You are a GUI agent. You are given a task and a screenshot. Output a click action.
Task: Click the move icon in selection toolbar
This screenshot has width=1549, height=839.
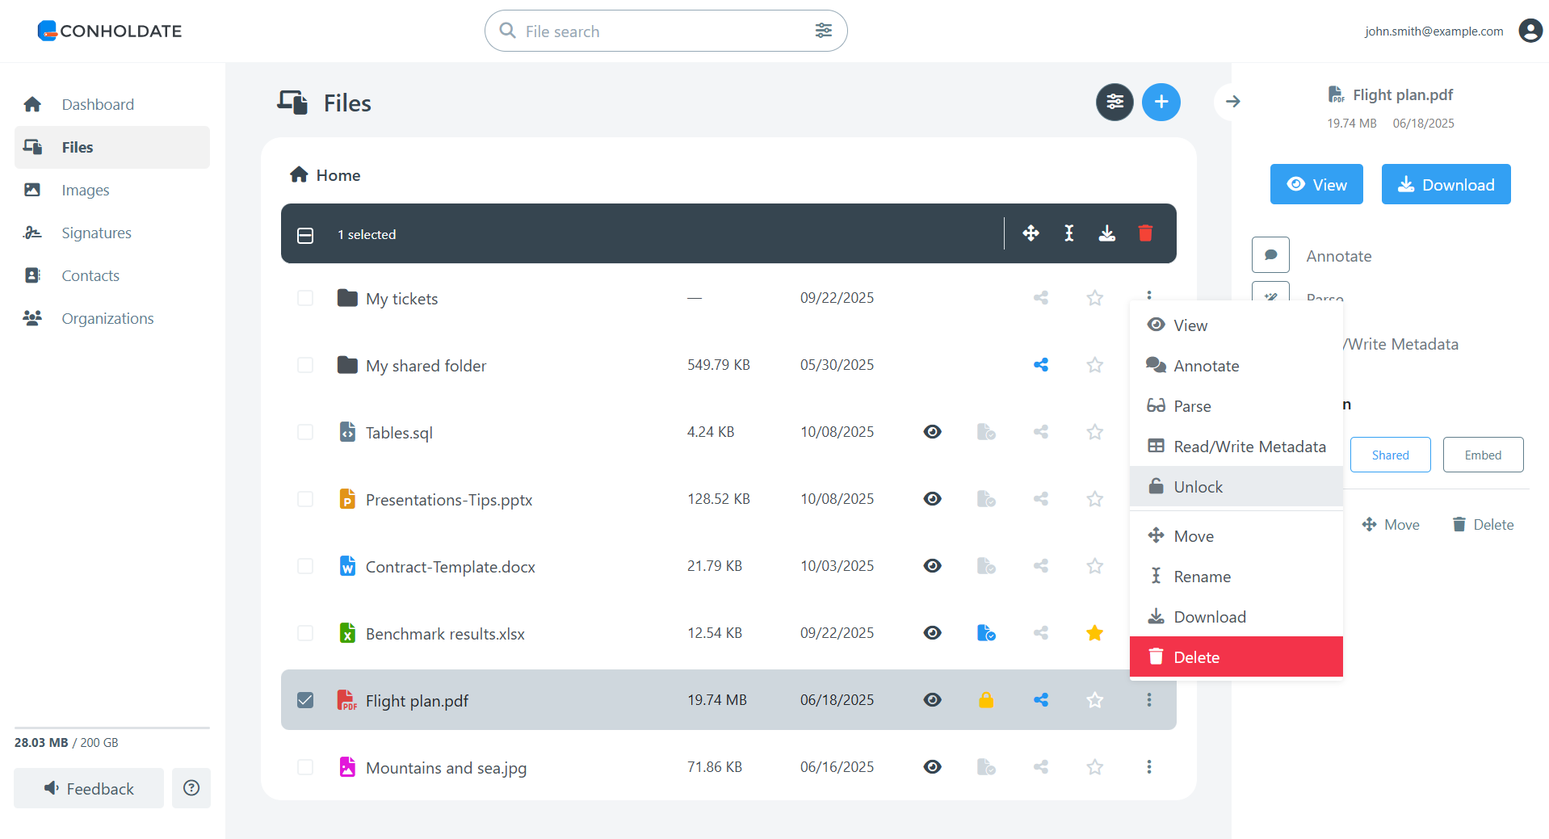click(1031, 233)
